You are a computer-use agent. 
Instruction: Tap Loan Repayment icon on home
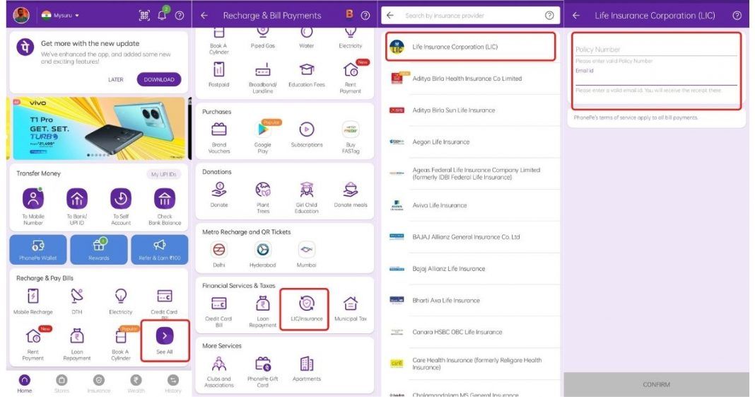pos(77,336)
